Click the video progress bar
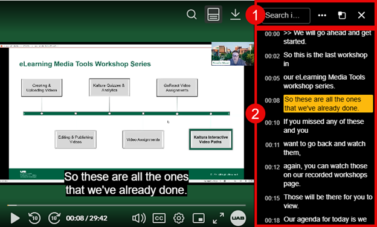Viewport: 377px width, 227px height. click(x=126, y=205)
